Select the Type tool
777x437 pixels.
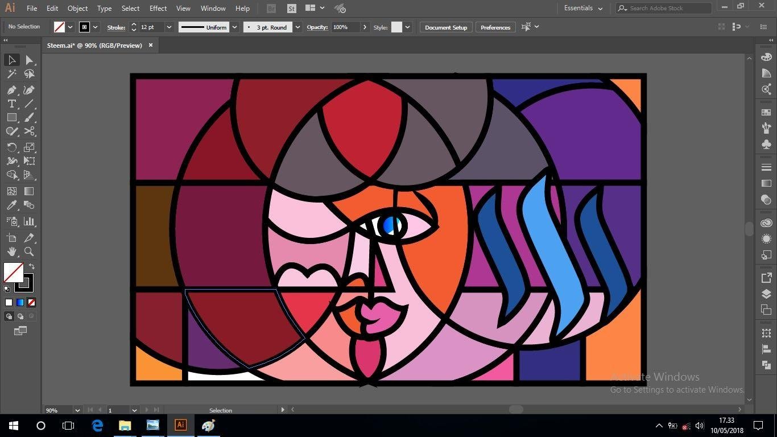11,104
